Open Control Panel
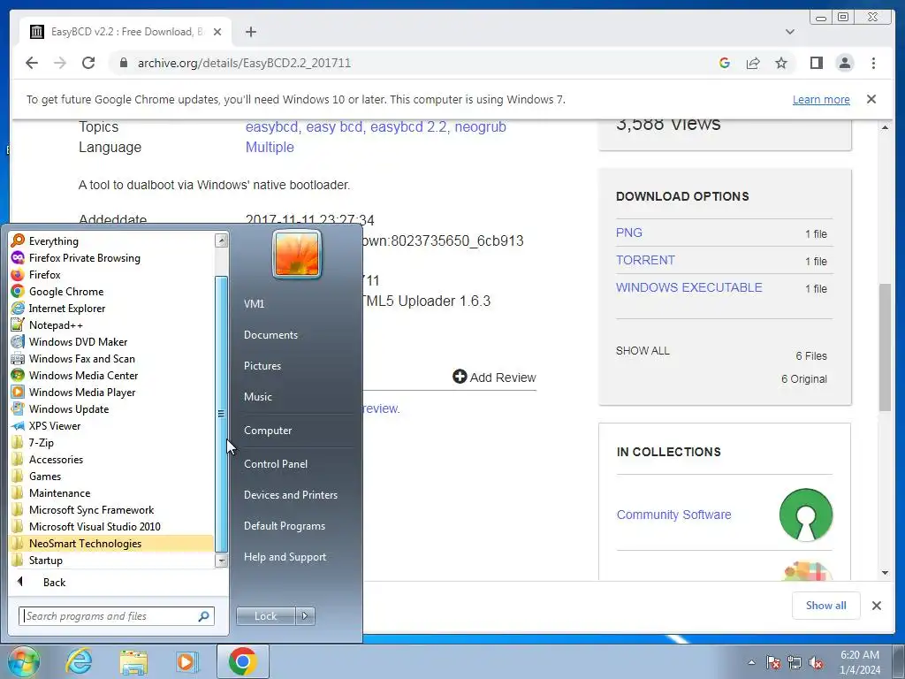This screenshot has width=905, height=679. pyautogui.click(x=276, y=463)
